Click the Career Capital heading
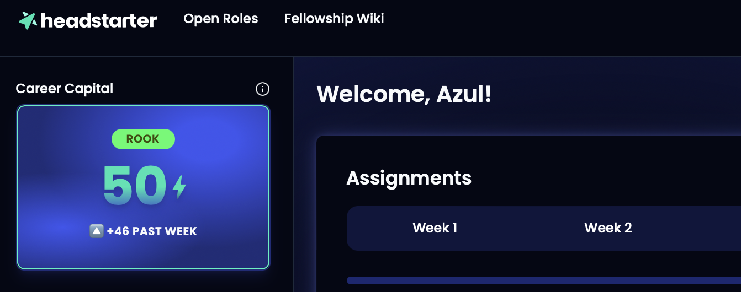The height and width of the screenshot is (292, 741). coord(65,89)
